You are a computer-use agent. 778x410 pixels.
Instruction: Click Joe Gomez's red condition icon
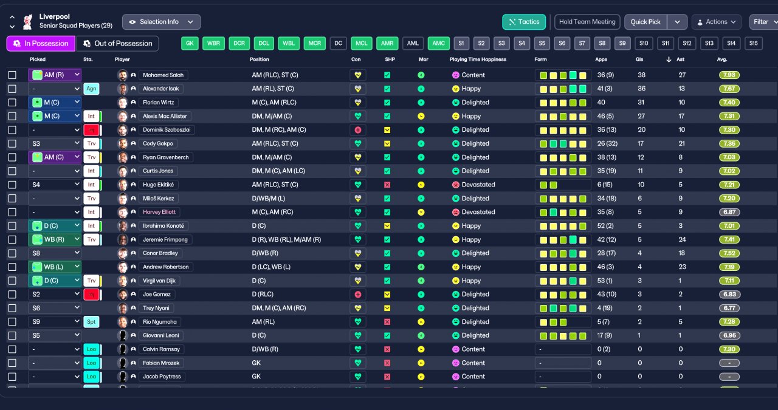pyautogui.click(x=358, y=295)
